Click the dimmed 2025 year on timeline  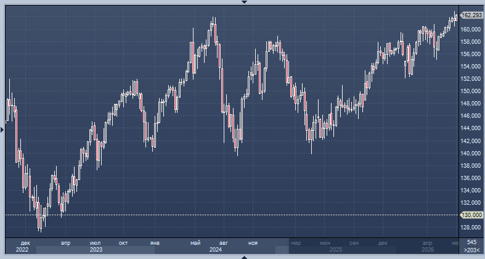(336, 249)
